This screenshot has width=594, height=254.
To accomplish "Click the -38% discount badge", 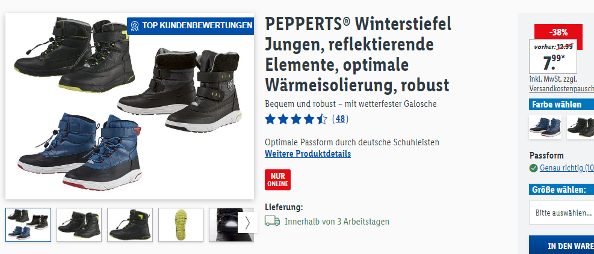I will click(558, 32).
